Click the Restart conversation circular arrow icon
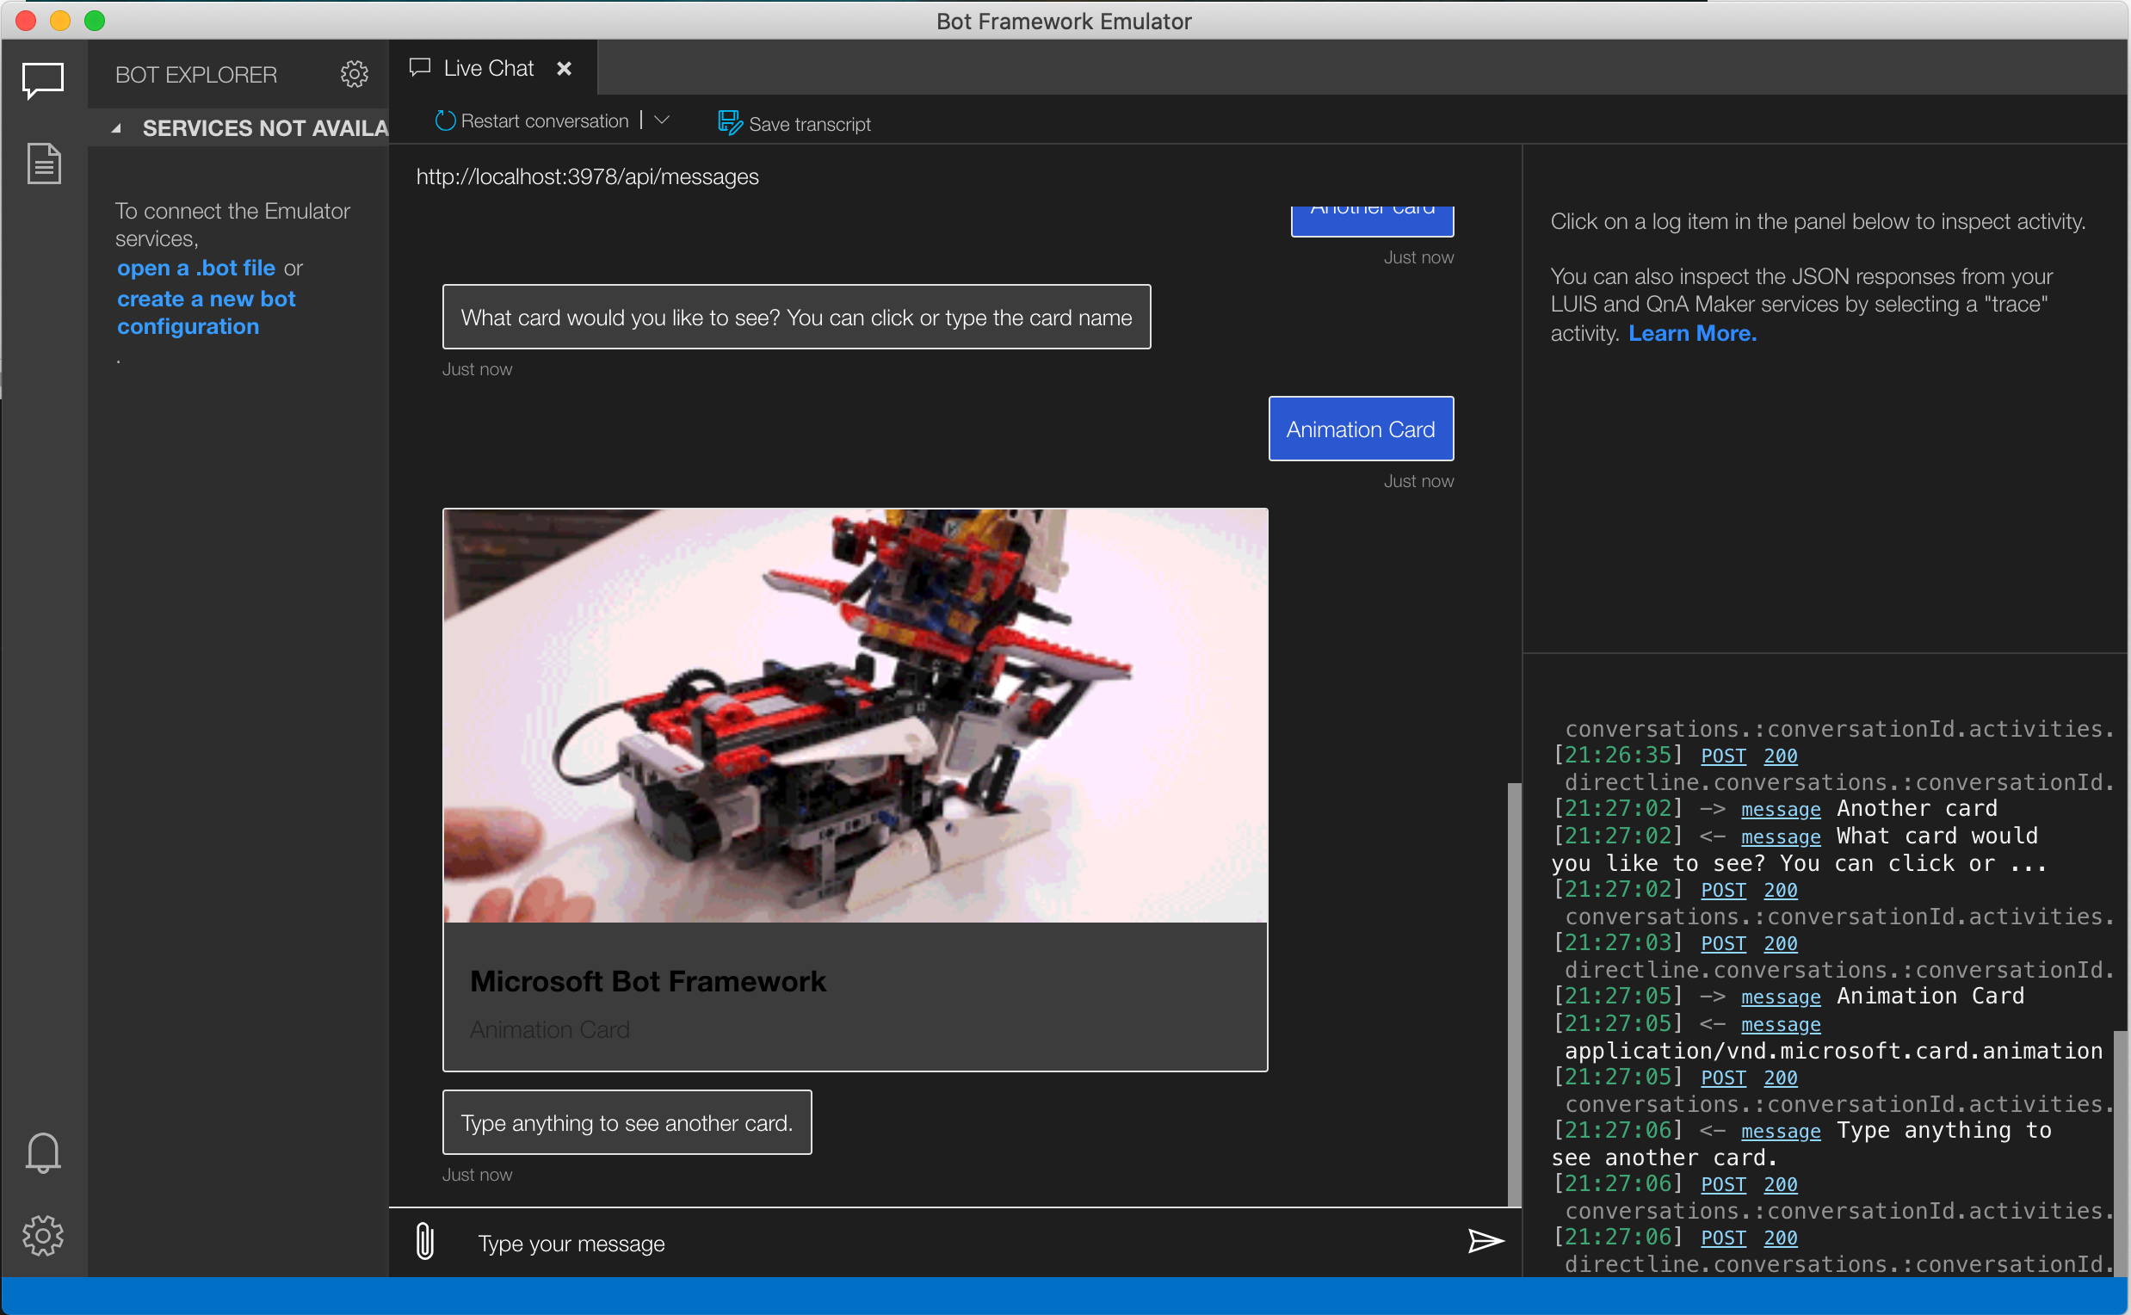Image resolution: width=2131 pixels, height=1315 pixels. [x=445, y=120]
